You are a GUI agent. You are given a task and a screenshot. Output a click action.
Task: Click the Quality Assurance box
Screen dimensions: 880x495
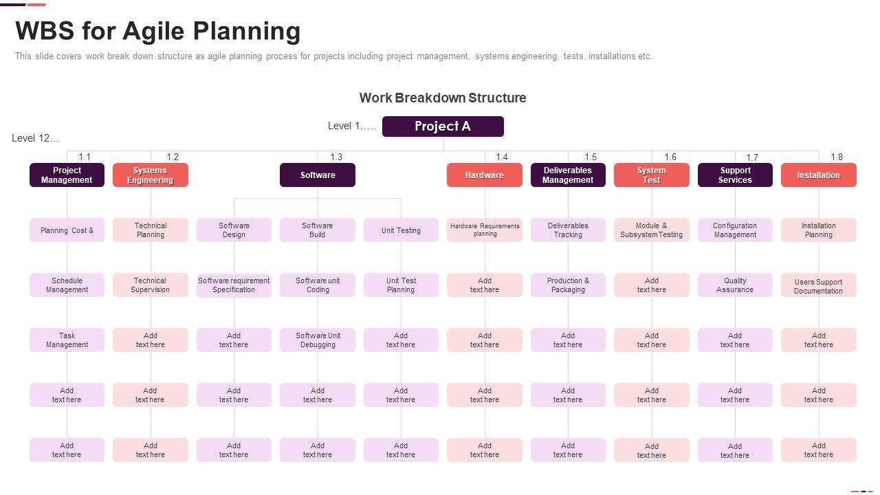coord(735,285)
